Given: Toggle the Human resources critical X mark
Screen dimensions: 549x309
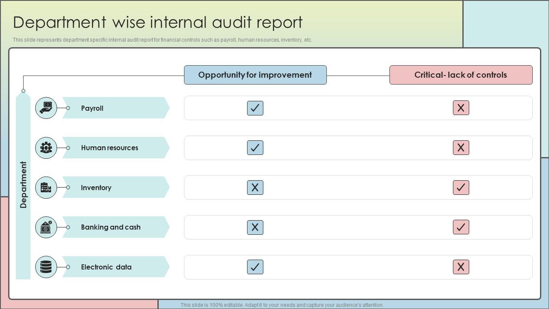Looking at the screenshot, I should point(461,148).
